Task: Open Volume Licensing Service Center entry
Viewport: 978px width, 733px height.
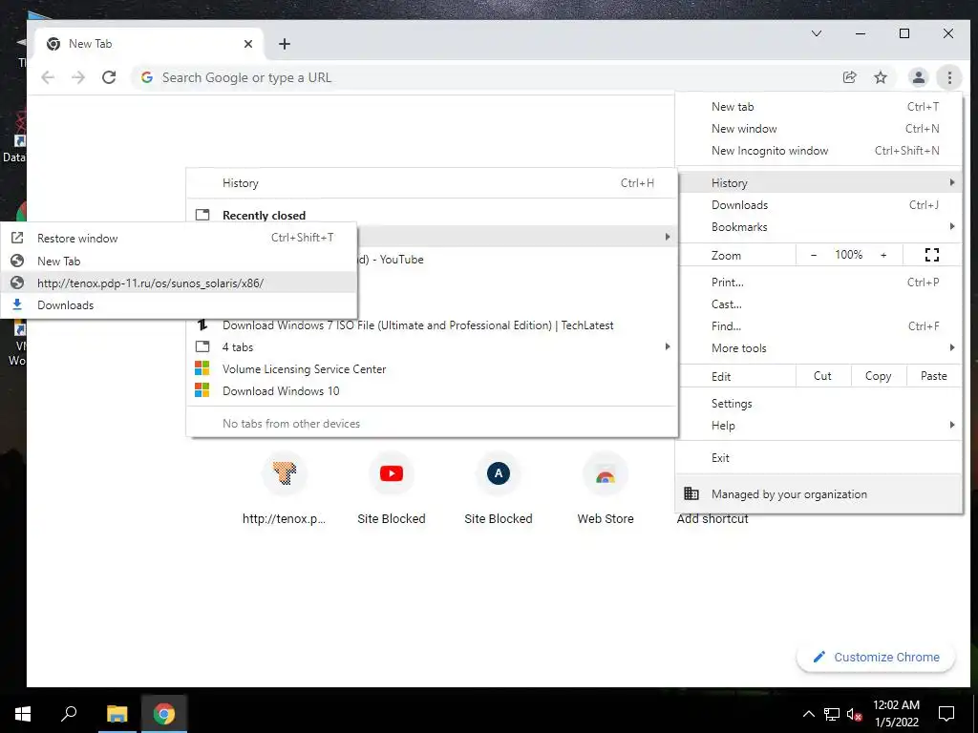Action: 432,369
